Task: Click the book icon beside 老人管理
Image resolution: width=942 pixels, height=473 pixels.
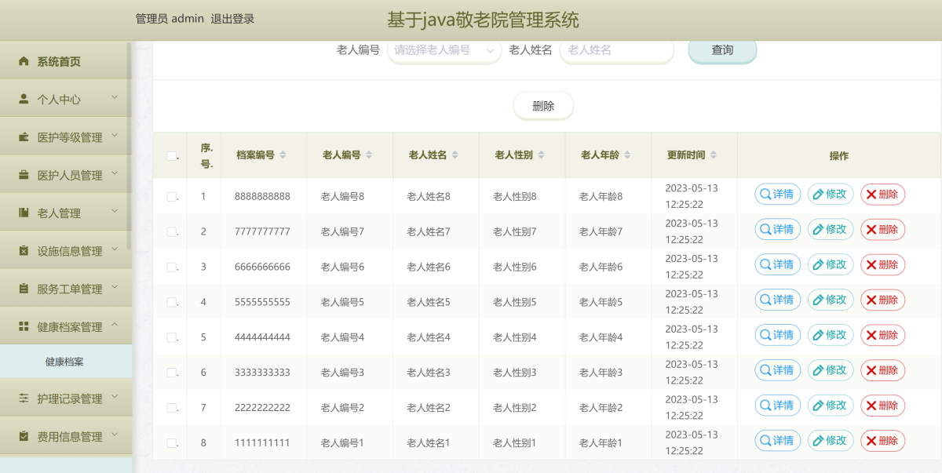Action: (x=24, y=213)
